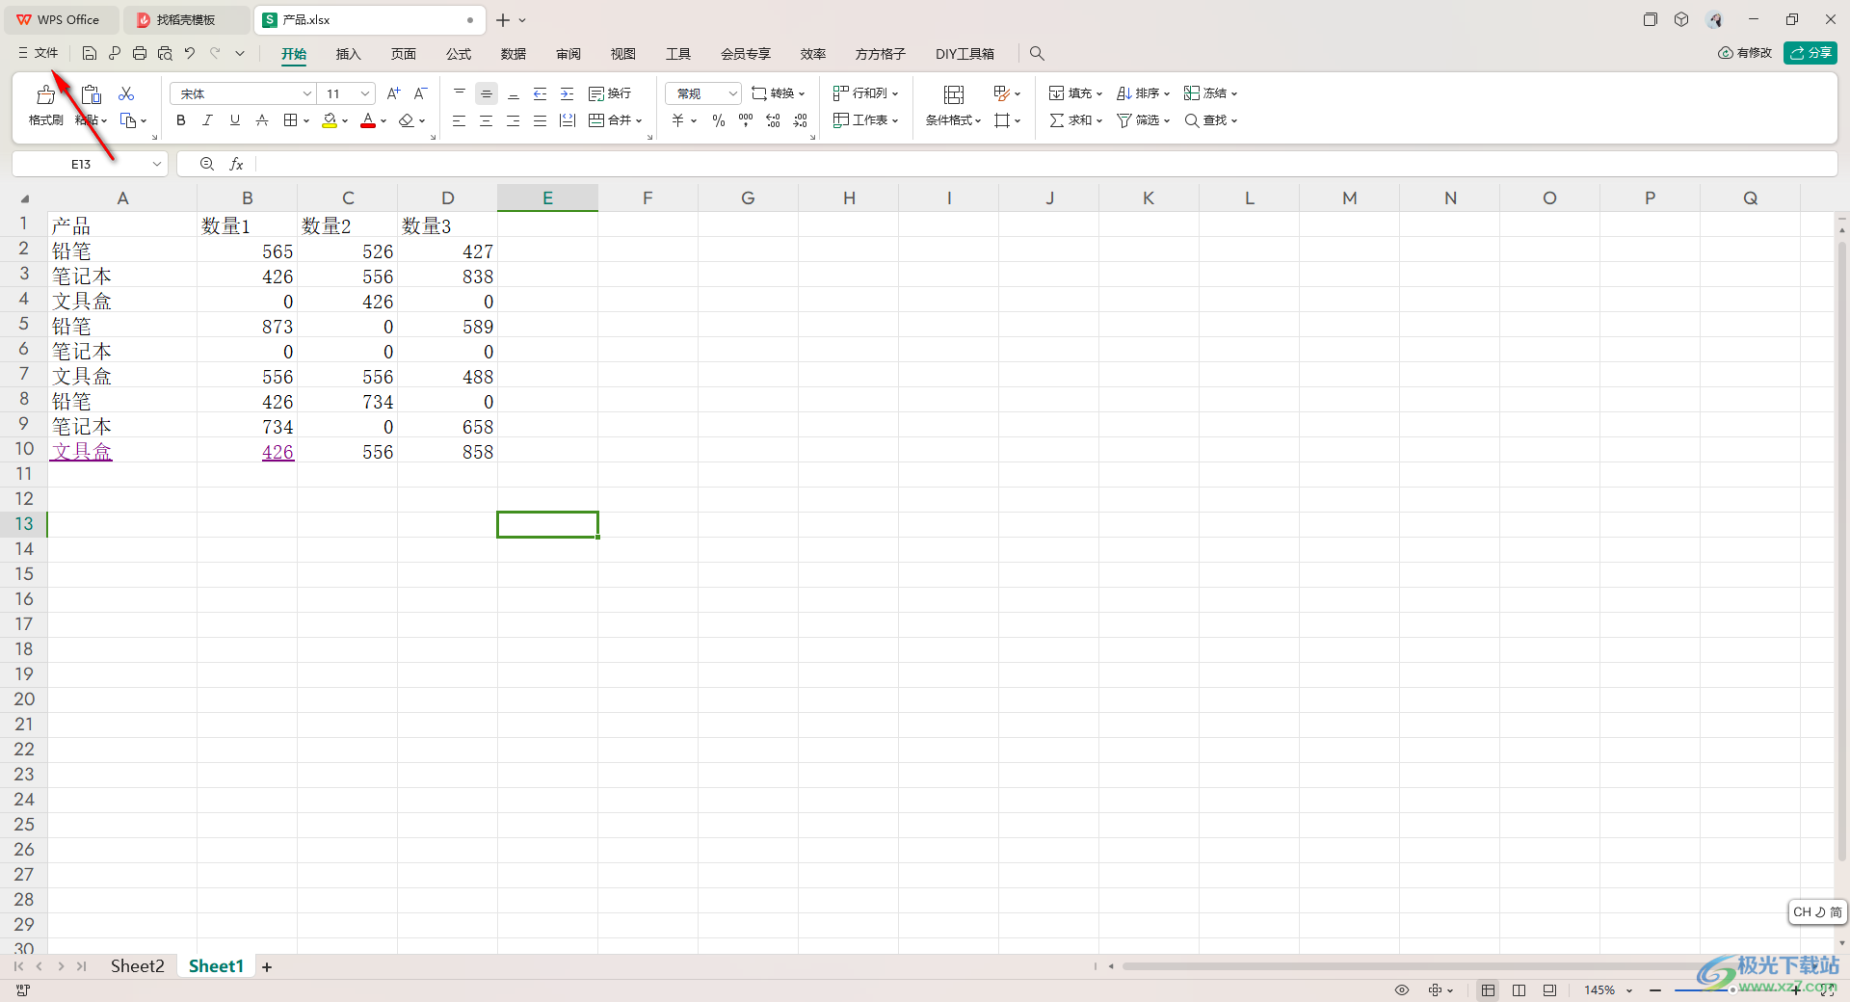1850x1002 pixels.
Task: Open the DIY工具箱 tab
Action: (x=965, y=54)
